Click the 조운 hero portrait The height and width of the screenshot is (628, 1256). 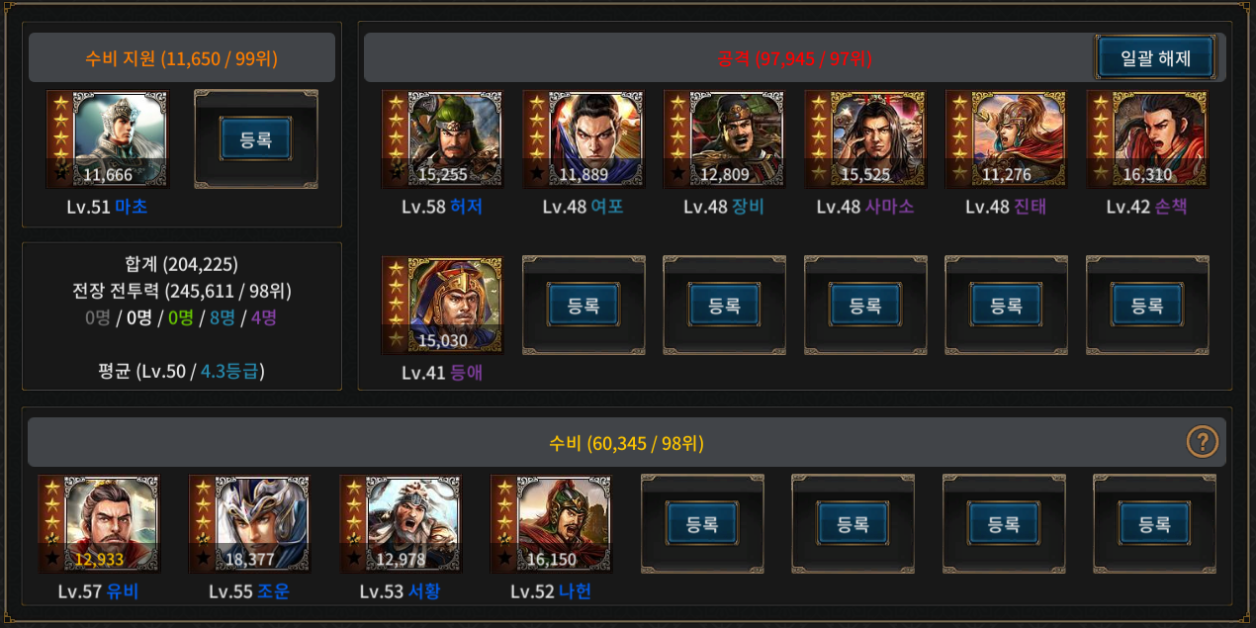tap(249, 524)
